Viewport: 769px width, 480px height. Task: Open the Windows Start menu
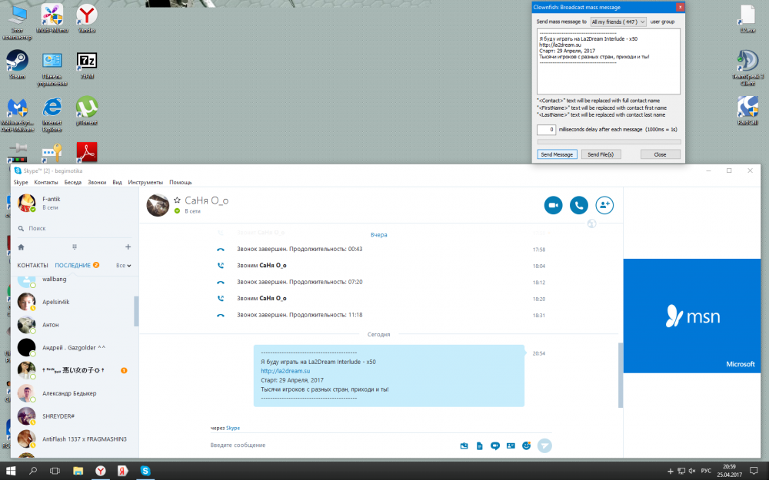pos(12,470)
